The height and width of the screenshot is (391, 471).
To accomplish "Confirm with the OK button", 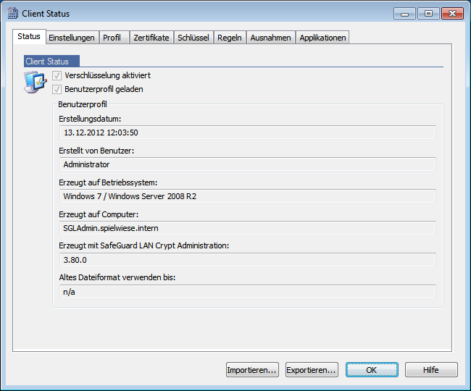I will pyautogui.click(x=371, y=370).
